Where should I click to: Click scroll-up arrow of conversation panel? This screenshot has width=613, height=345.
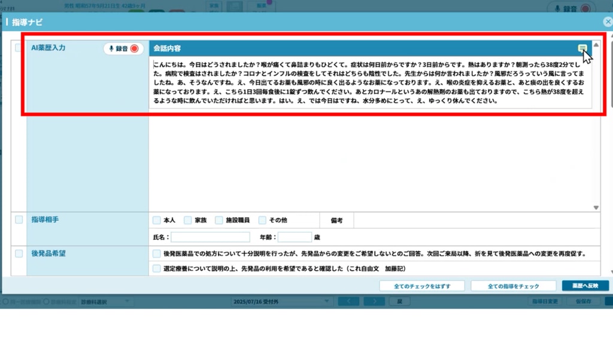point(596,45)
